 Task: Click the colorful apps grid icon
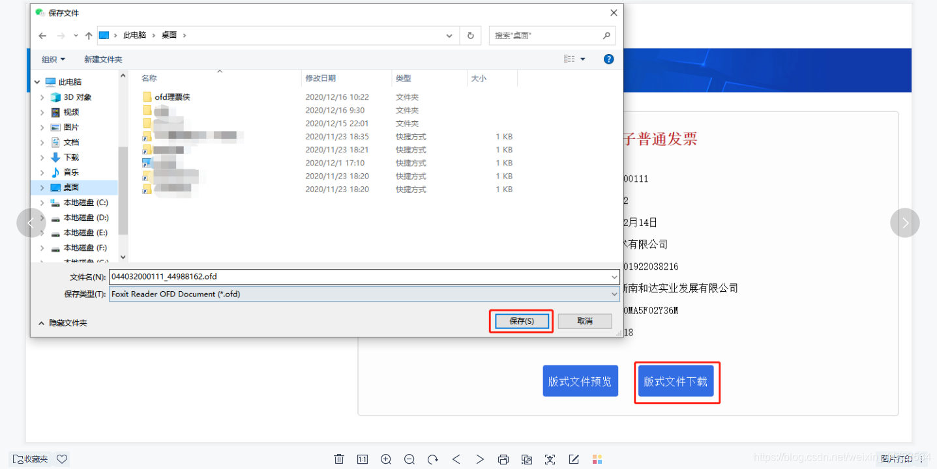(597, 459)
